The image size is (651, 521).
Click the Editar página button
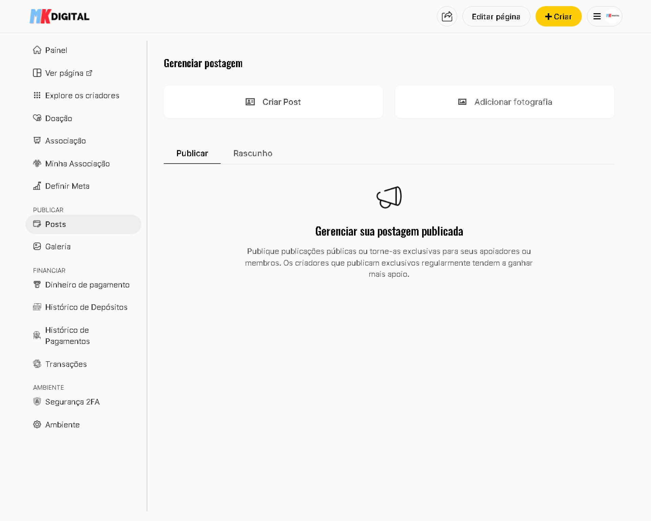(496, 16)
